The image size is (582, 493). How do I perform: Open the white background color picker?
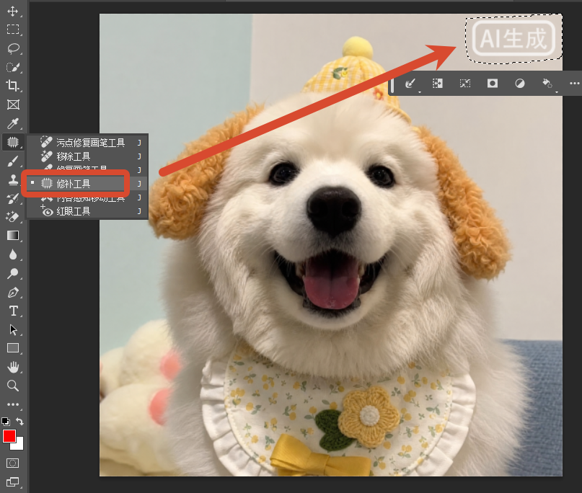[x=19, y=444]
